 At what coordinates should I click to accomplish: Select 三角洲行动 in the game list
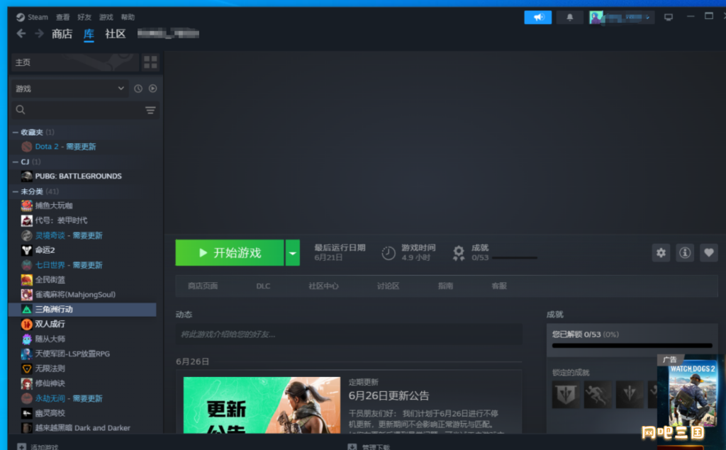(x=84, y=309)
